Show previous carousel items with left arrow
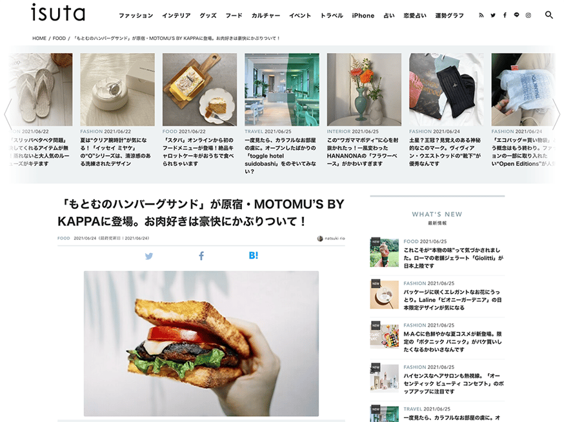Viewport: 564px width, 422px height. [x=8, y=114]
